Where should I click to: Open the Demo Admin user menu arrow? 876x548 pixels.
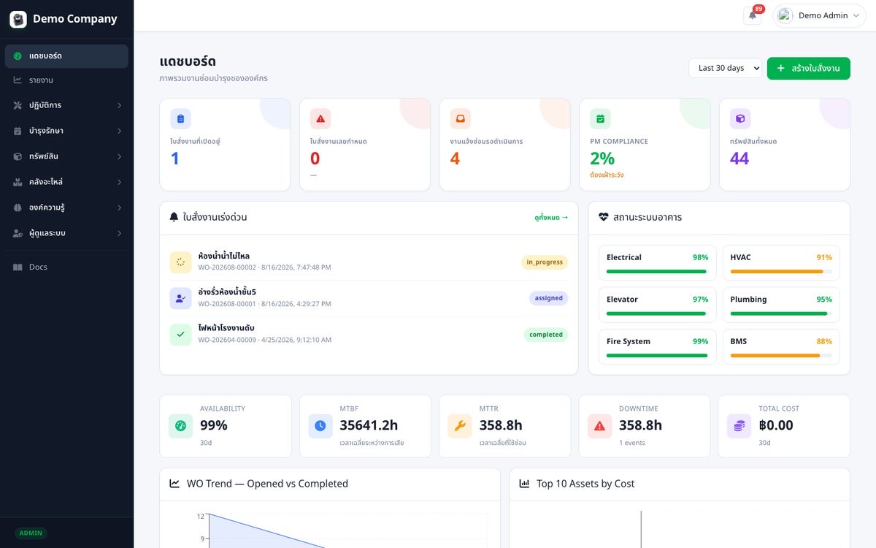pyautogui.click(x=856, y=15)
